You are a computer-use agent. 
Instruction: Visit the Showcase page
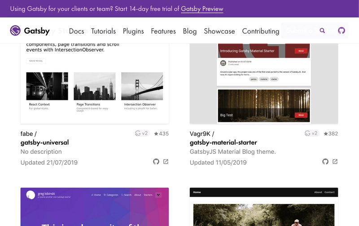coord(219,31)
